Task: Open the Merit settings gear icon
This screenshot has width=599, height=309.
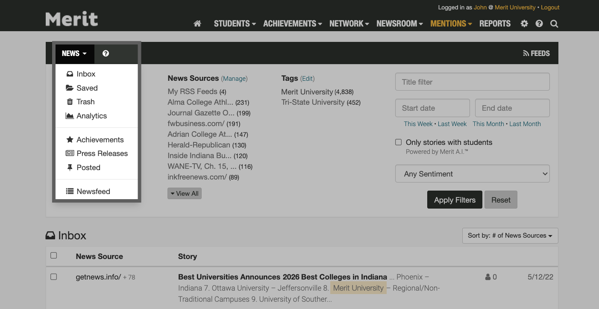Action: (x=524, y=24)
